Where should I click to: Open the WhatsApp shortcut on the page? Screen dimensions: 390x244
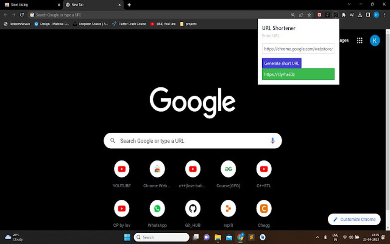[157, 208]
